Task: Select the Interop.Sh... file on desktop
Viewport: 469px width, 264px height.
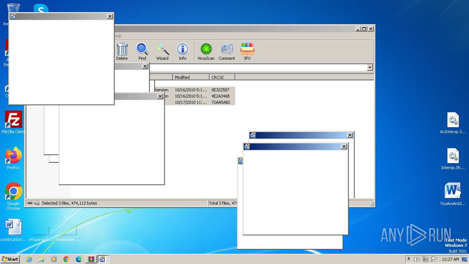Action: [x=453, y=159]
